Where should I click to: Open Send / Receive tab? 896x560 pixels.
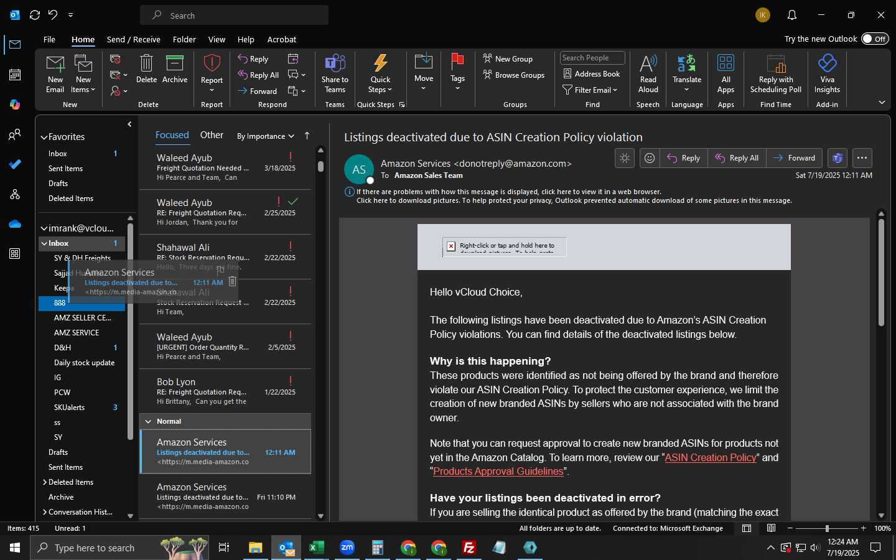(x=134, y=39)
